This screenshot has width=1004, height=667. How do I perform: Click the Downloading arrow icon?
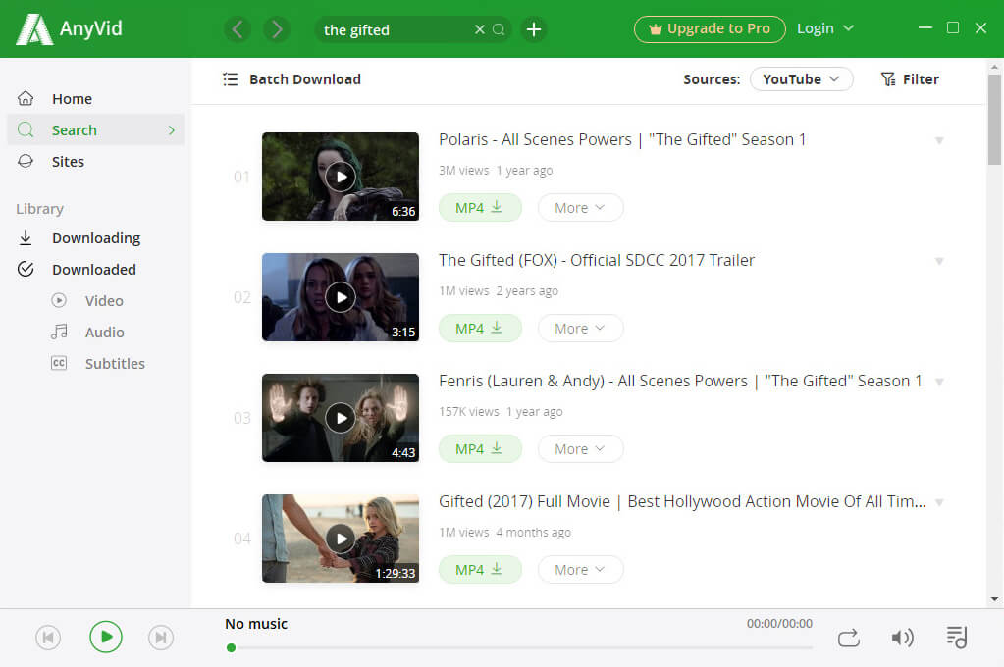click(x=26, y=237)
